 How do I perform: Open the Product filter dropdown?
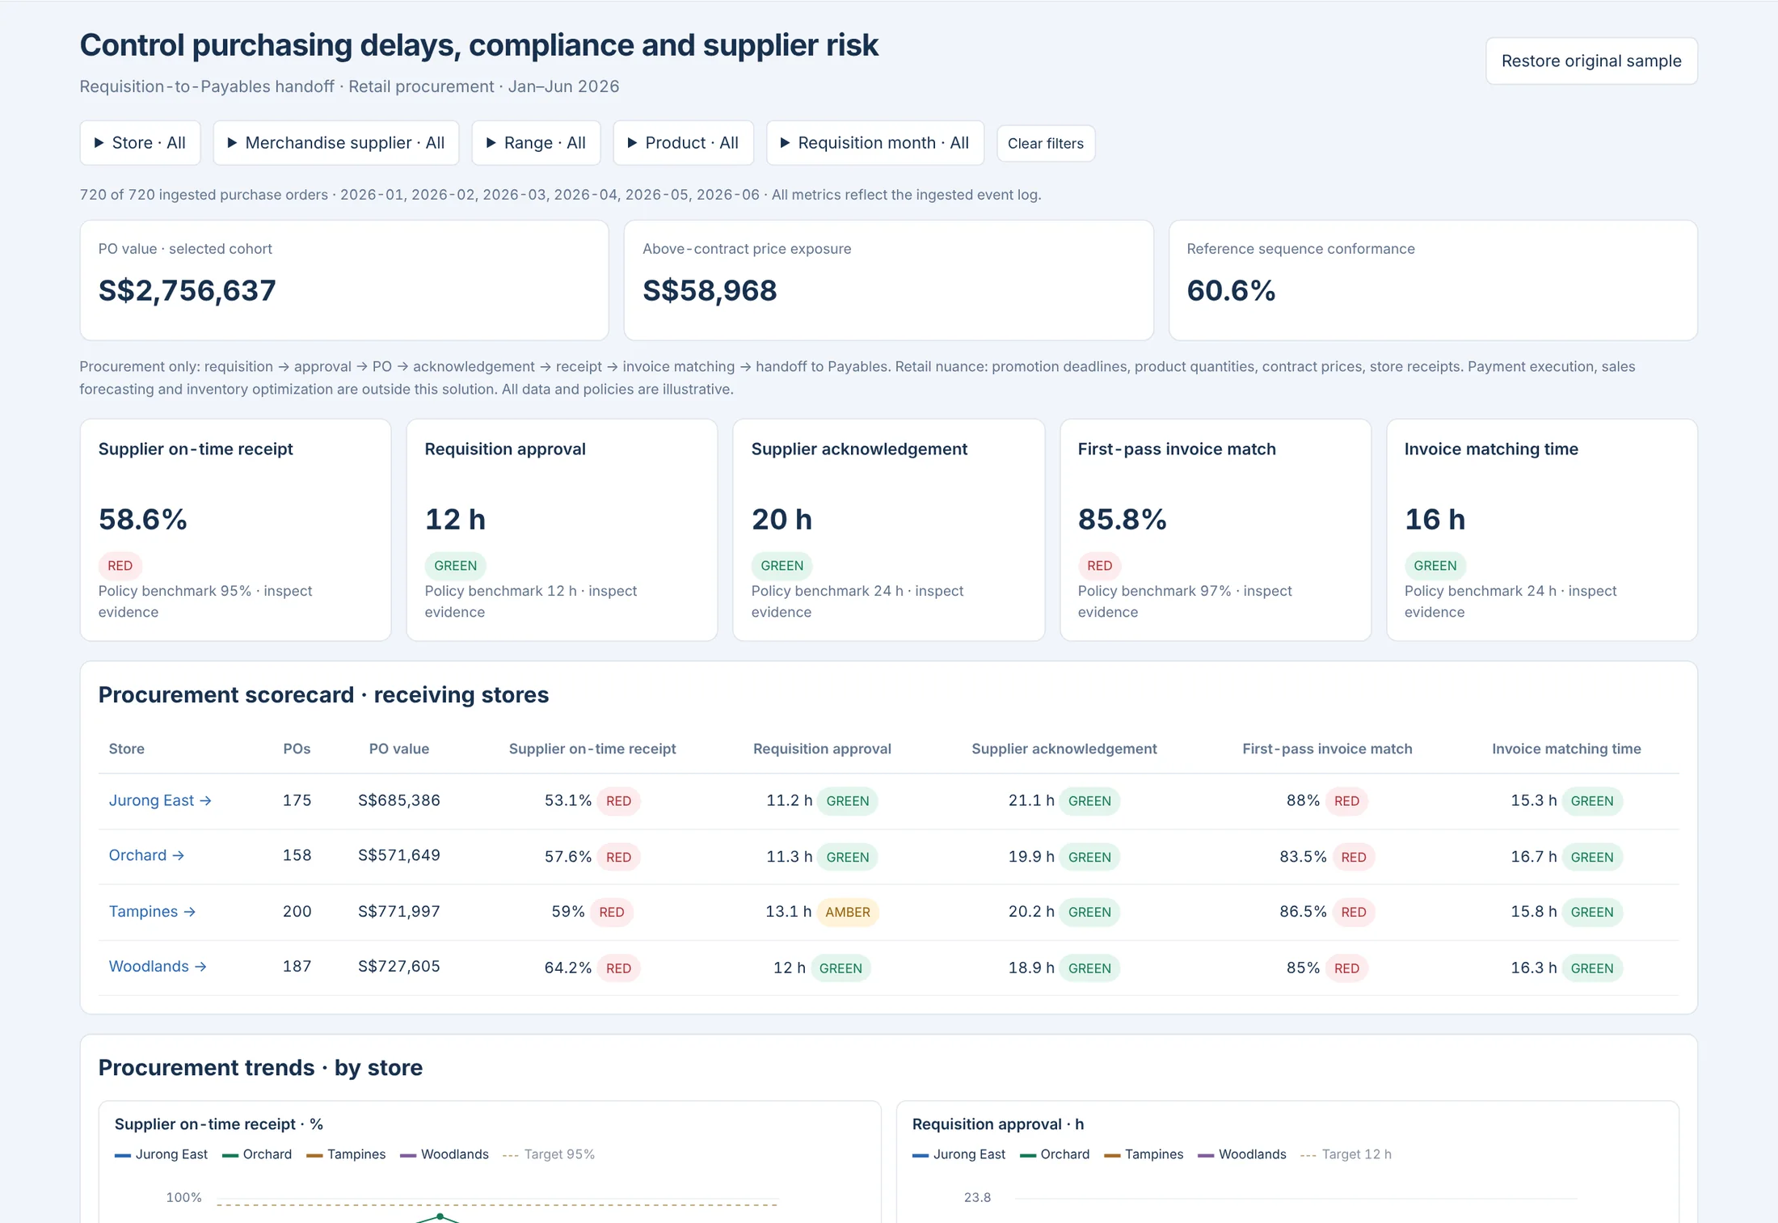683,143
